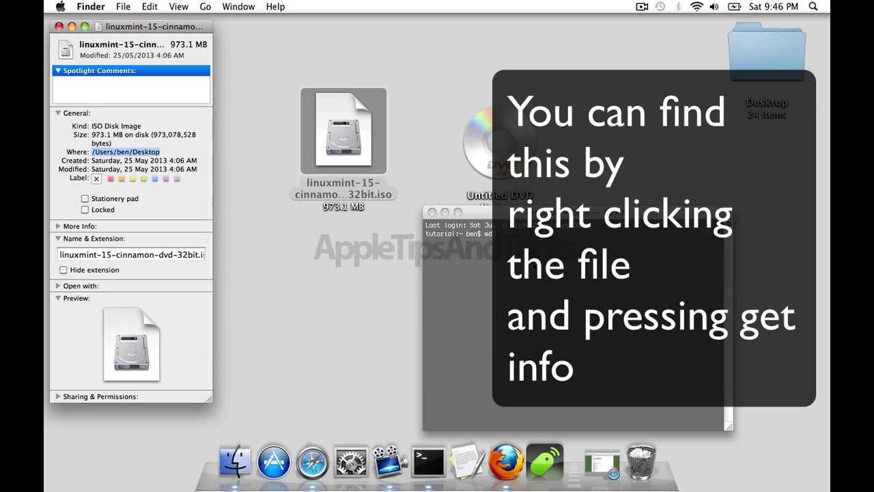The image size is (874, 492).
Task: Apply the purple label color
Action: [166, 179]
